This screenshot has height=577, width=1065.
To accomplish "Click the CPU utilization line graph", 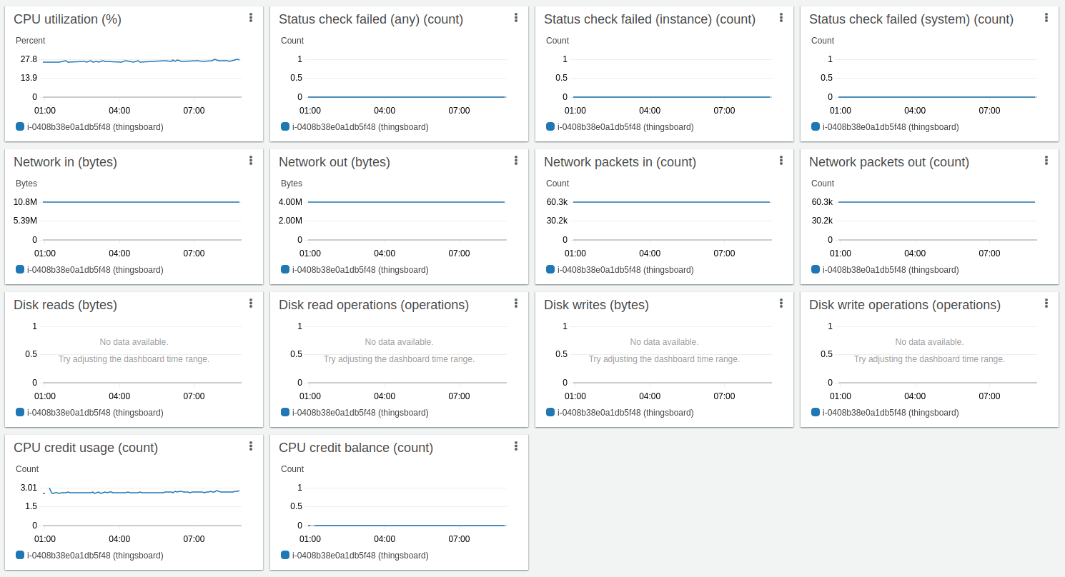I will [x=142, y=61].
